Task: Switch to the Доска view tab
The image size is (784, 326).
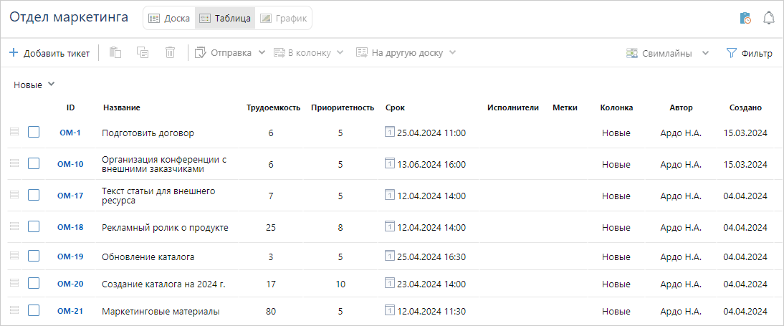Action: click(x=169, y=18)
